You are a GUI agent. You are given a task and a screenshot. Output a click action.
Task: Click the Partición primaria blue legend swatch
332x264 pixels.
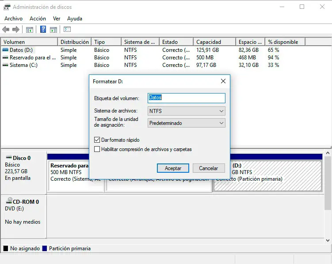tap(45, 248)
